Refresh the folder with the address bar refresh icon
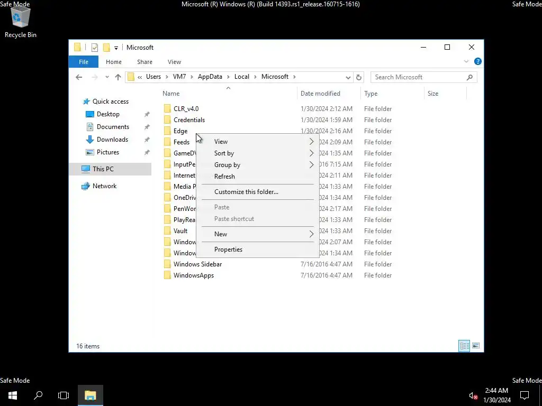542x406 pixels. click(x=359, y=77)
